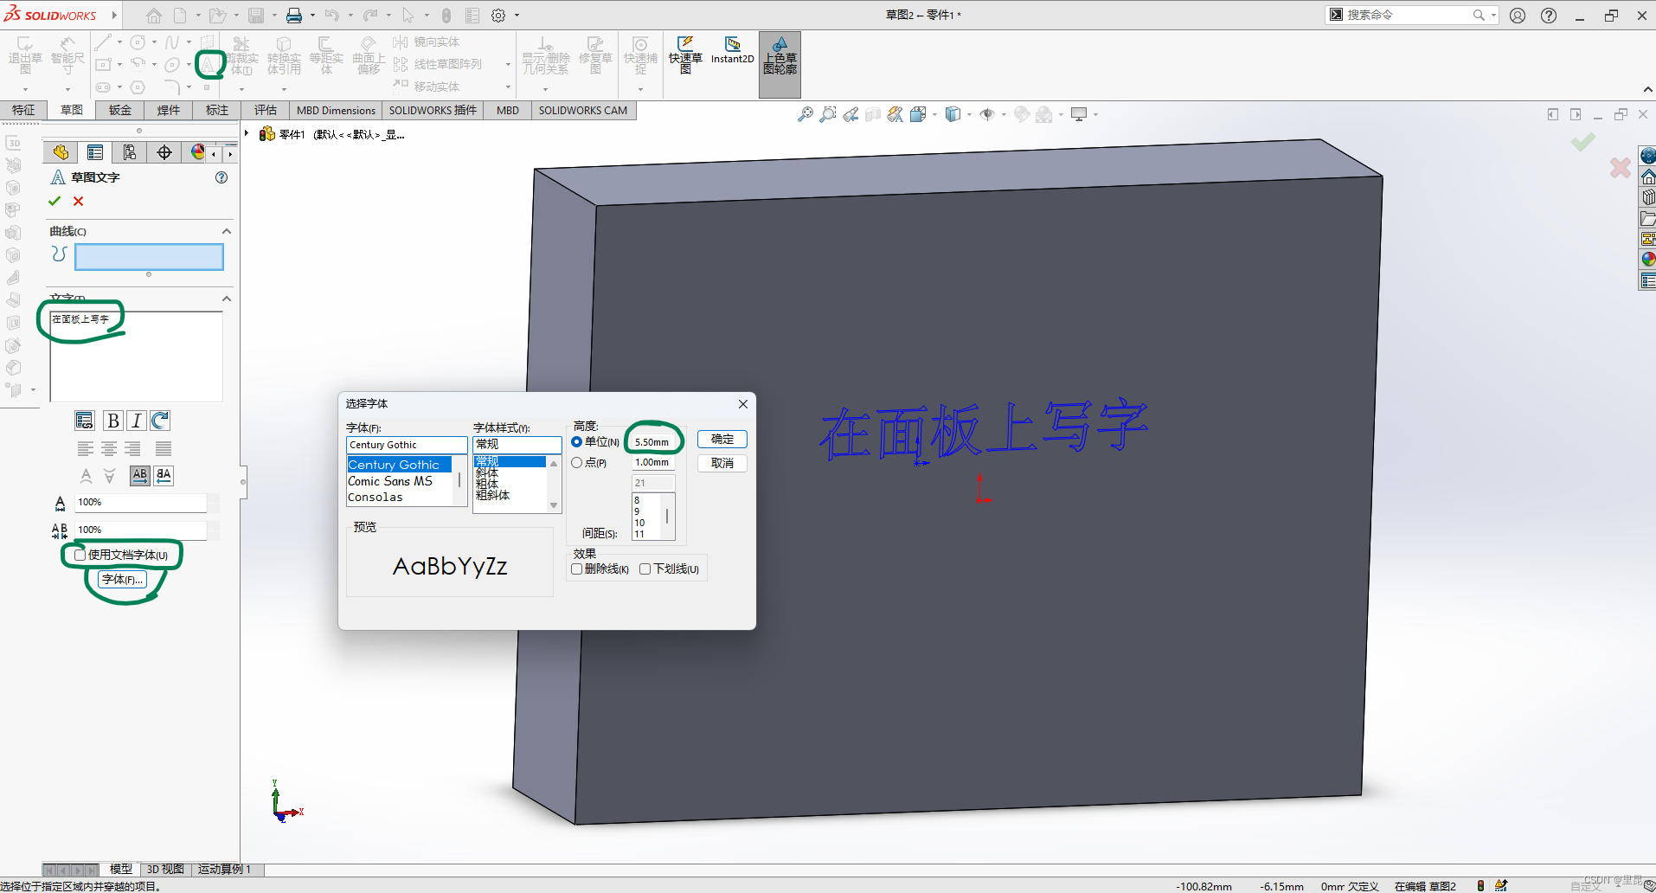
Task: Accept sketch text with green checkmark
Action: [x=55, y=201]
